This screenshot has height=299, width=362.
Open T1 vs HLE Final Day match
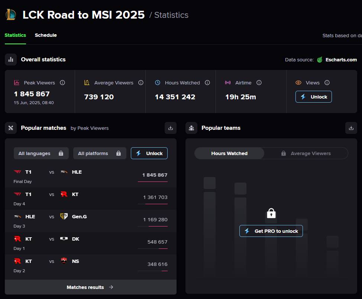click(x=91, y=176)
